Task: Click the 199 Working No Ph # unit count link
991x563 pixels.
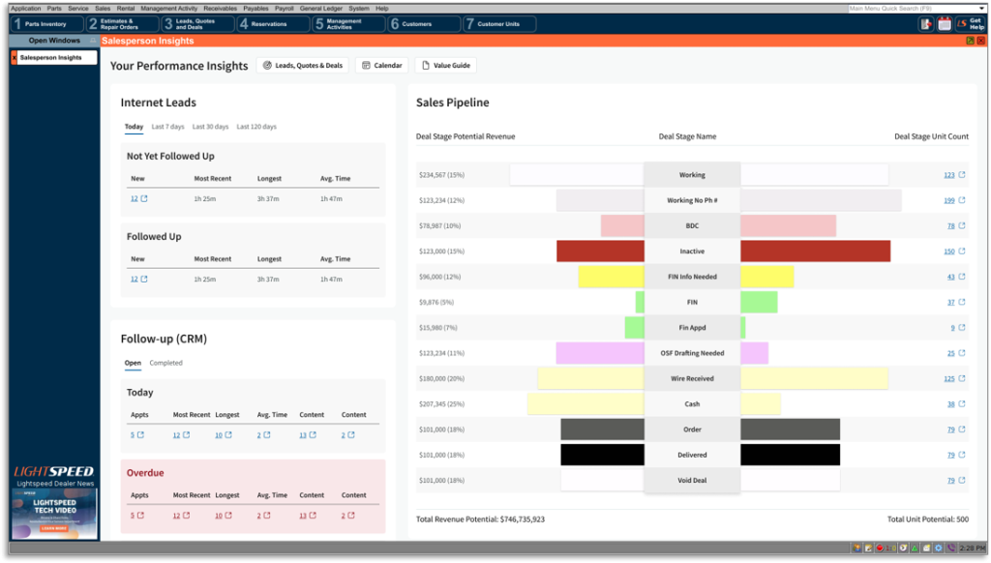Action: click(948, 200)
